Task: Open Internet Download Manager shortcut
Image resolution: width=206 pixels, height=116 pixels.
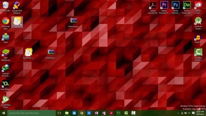Action: pos(5,71)
